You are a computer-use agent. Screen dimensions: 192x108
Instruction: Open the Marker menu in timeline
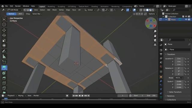[x=36, y=96]
